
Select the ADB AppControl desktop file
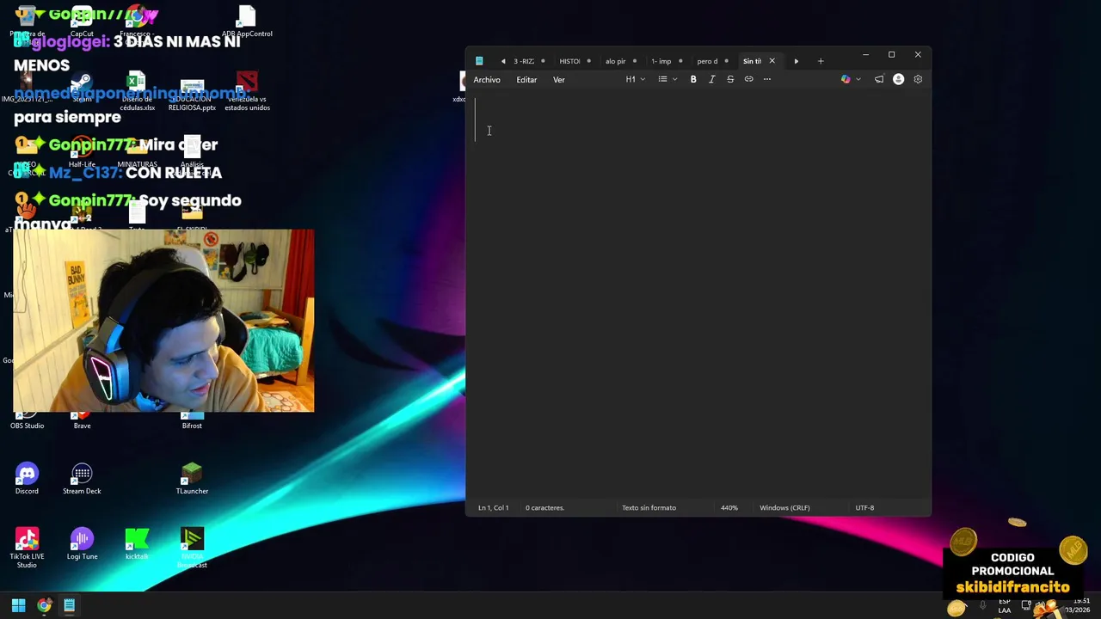[247, 22]
